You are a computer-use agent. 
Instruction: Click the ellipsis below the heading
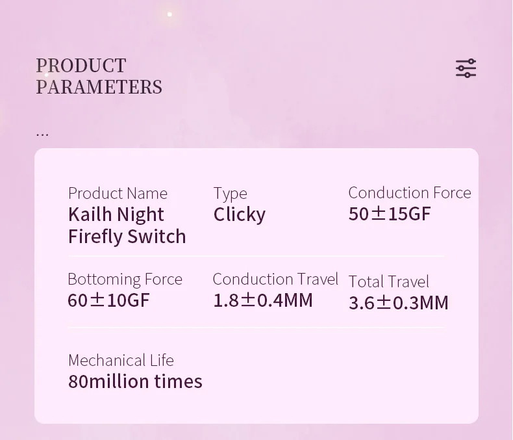tap(42, 133)
